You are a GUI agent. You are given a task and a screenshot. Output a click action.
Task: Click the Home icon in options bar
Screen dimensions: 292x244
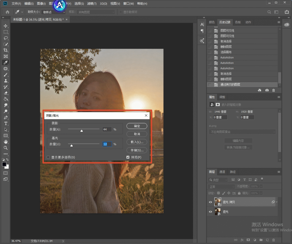(7, 12)
